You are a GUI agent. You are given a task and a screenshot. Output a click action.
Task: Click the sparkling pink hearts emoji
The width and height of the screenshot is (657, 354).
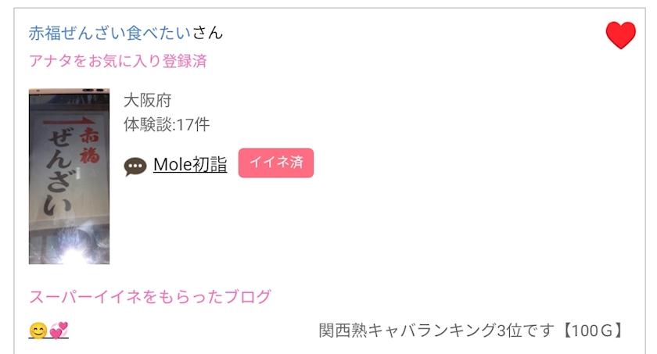coord(59,331)
